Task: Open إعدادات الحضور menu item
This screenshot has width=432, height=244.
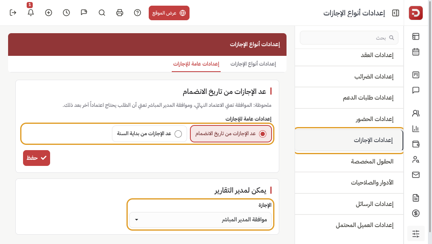Action: pyautogui.click(x=349, y=119)
